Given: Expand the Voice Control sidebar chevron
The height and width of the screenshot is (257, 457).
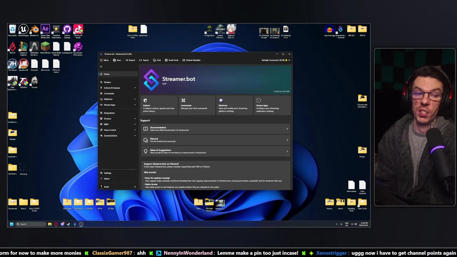Looking at the screenshot, I should click(135, 130).
